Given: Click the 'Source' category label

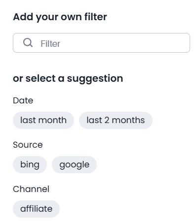Looking at the screenshot, I should click(28, 145).
